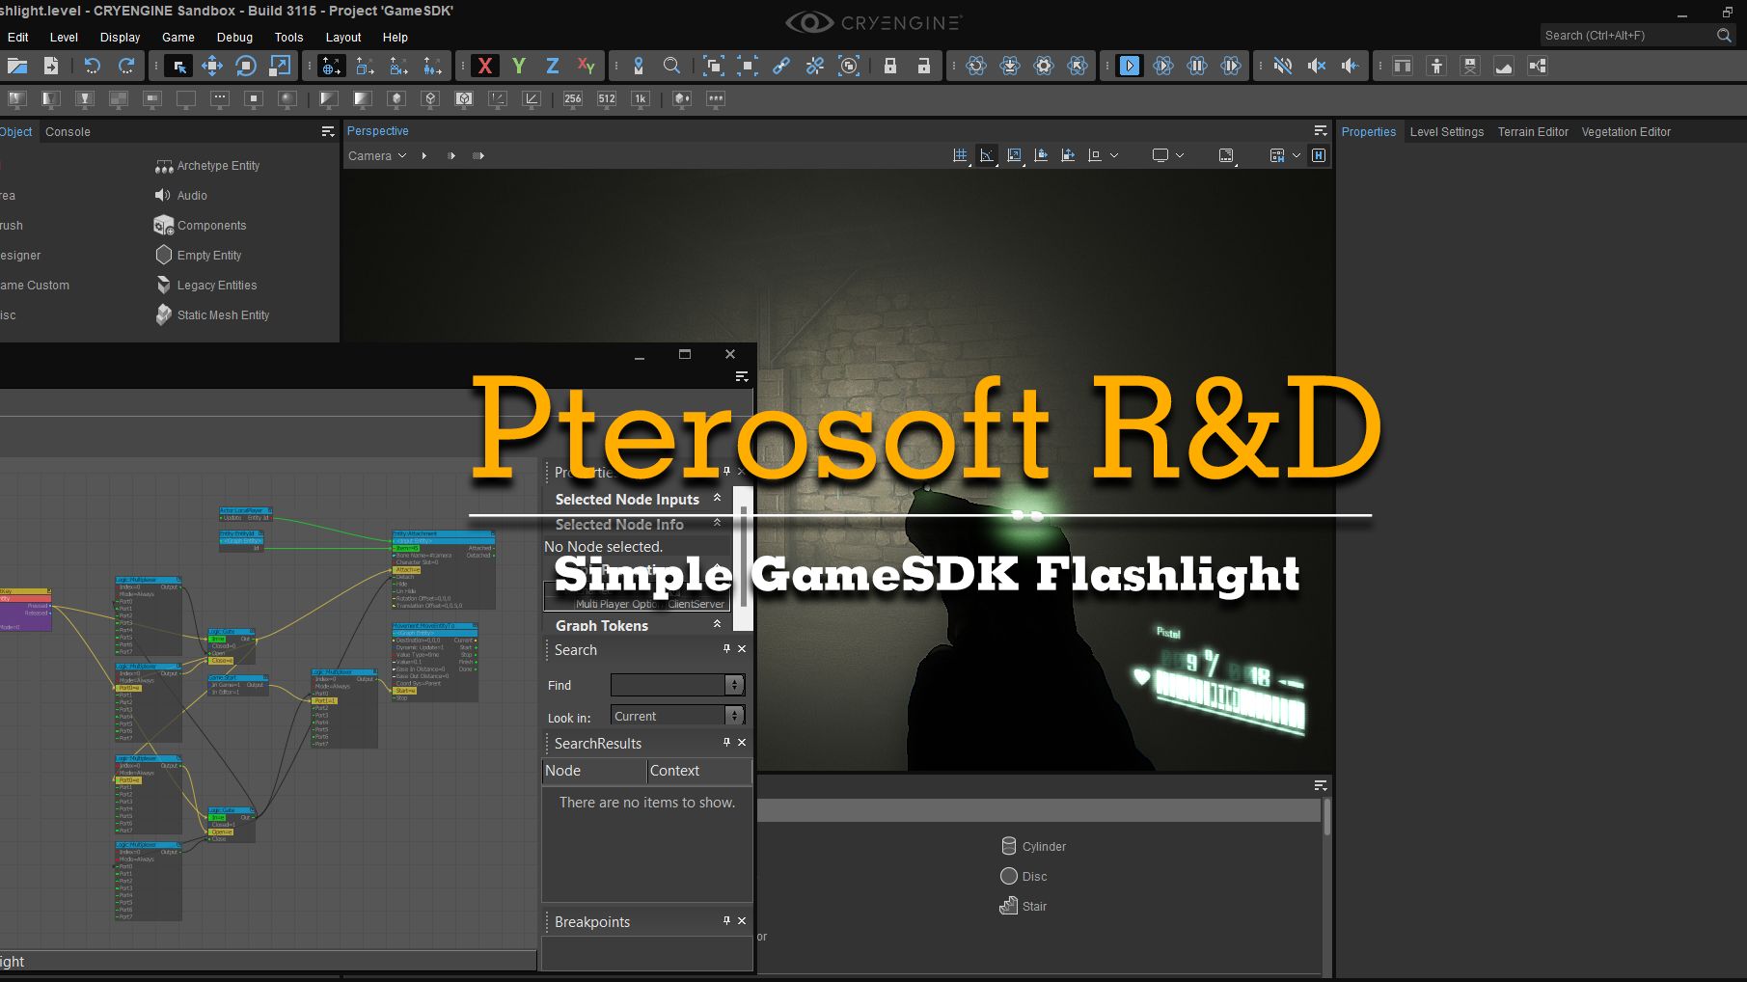Click the Stair shape icon
The image size is (1747, 982).
1009,906
